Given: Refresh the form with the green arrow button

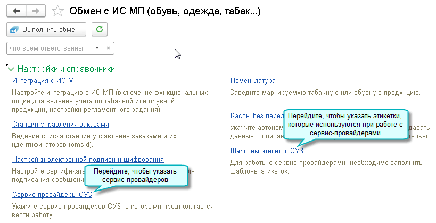Looking at the screenshot, I should point(100,30).
